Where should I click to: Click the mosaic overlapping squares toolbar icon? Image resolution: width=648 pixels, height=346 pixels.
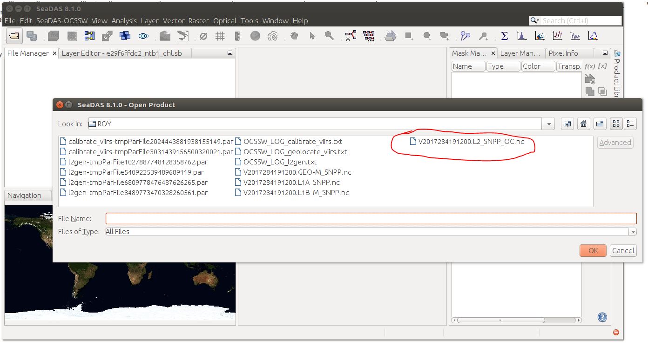[x=125, y=36]
